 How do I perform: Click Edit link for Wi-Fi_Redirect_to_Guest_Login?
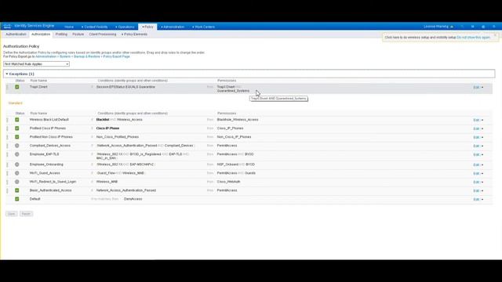tap(476, 182)
